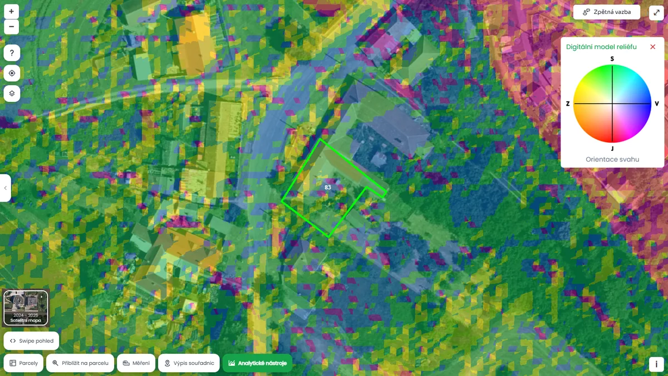The height and width of the screenshot is (376, 668).
Task: Close the Digitální model reliéfu panel
Action: pyautogui.click(x=653, y=47)
